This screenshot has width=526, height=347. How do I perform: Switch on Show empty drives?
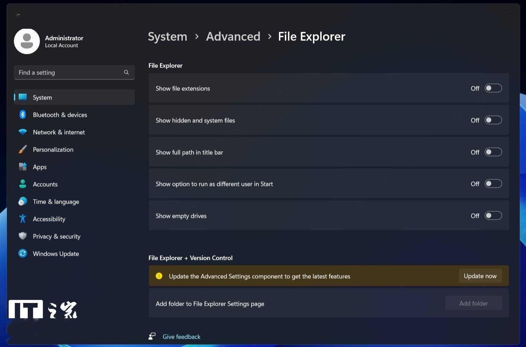coord(493,215)
